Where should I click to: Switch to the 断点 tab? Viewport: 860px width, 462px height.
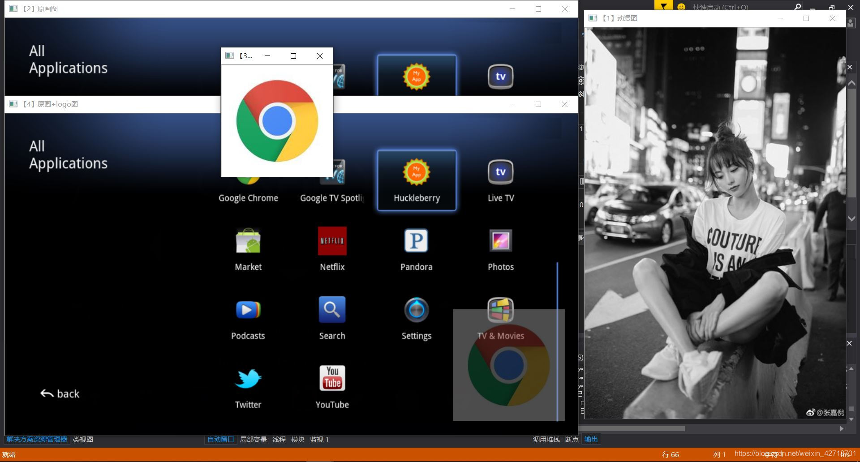[x=572, y=439]
